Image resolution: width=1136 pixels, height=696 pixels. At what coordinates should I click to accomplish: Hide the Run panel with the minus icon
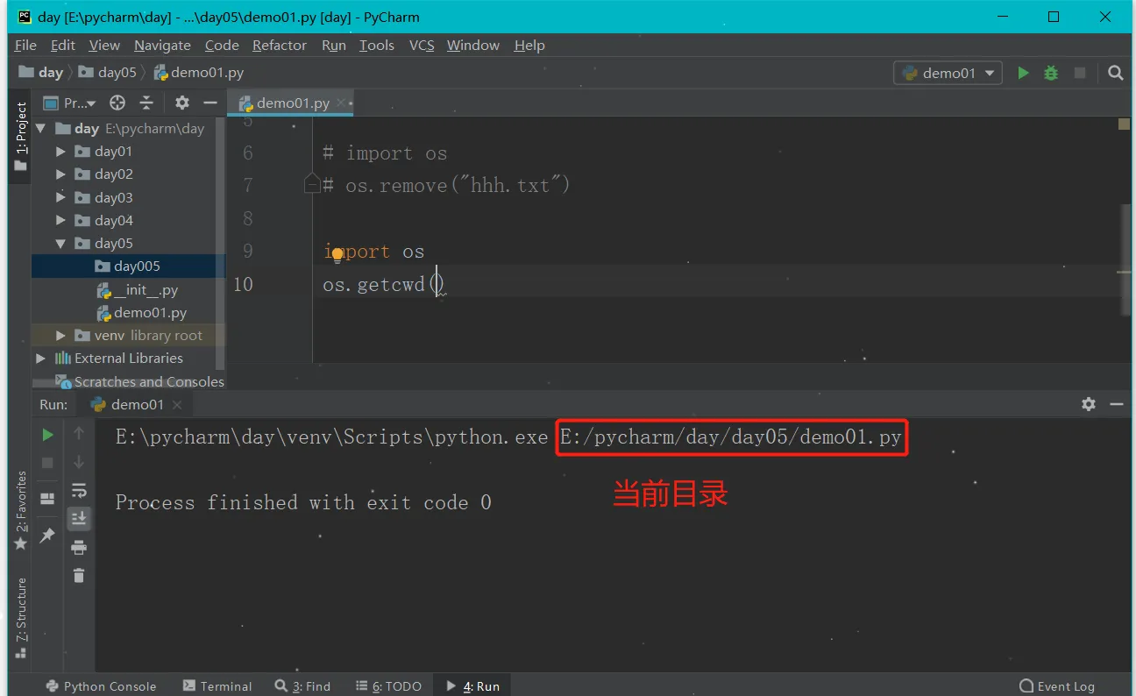[x=1117, y=404]
